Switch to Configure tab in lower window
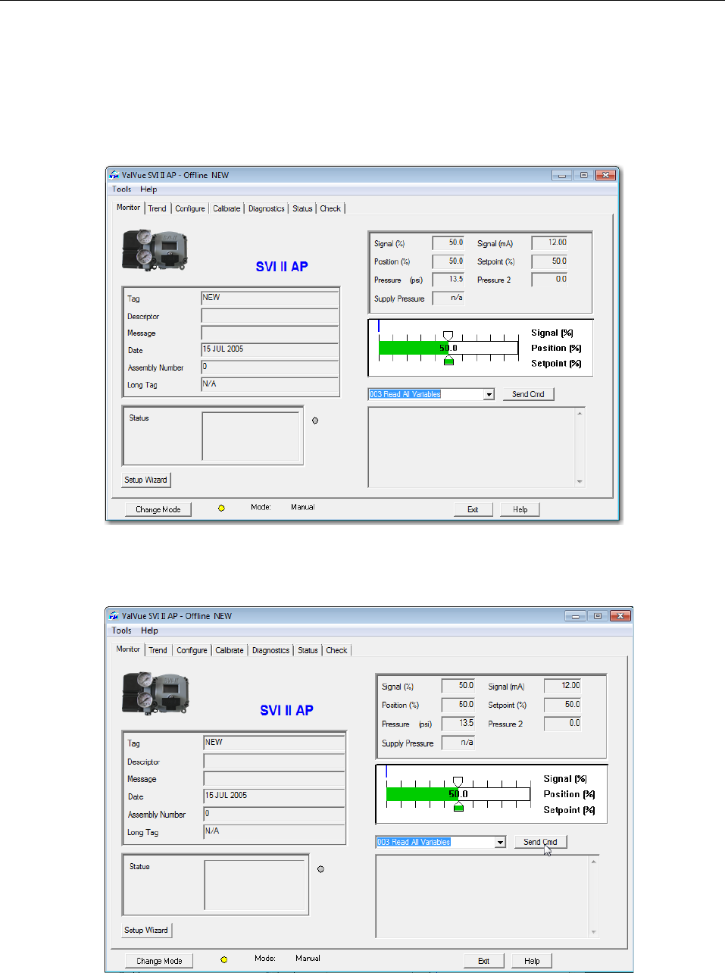Viewport: 725px width, 973px height. click(x=192, y=650)
